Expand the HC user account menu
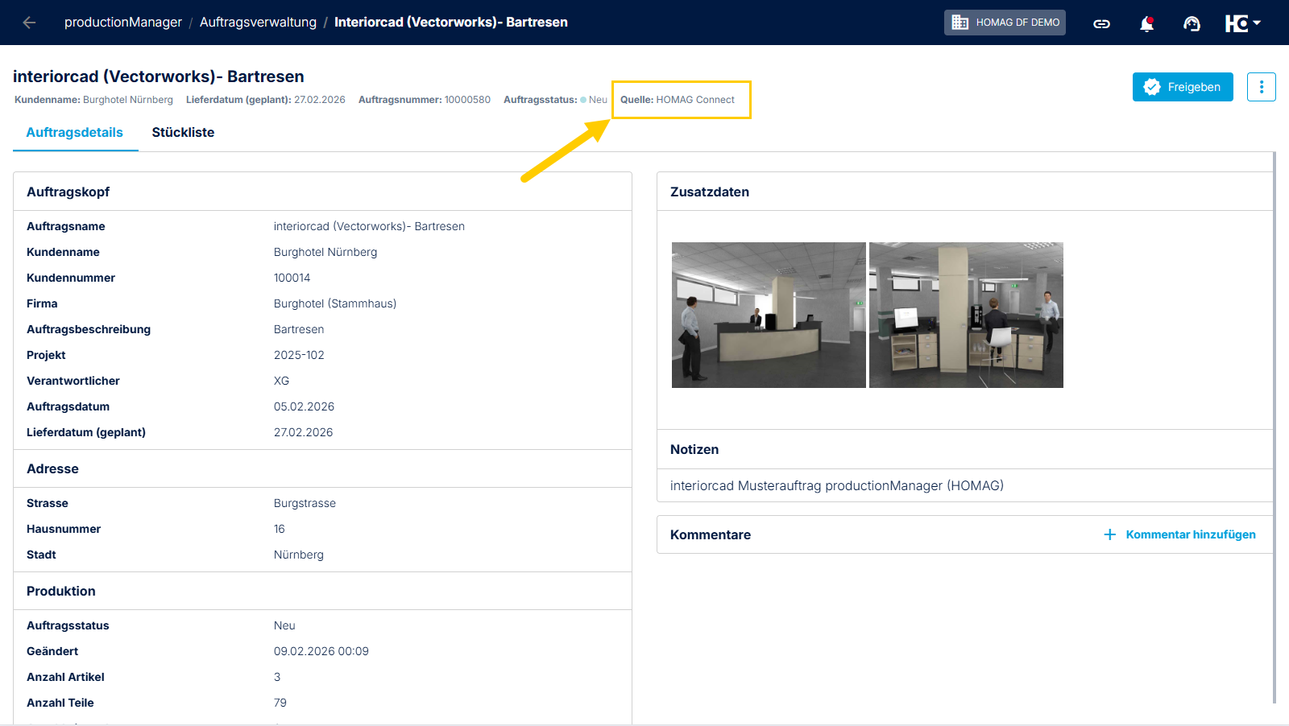Viewport: 1289px width, 726px height. [x=1242, y=23]
